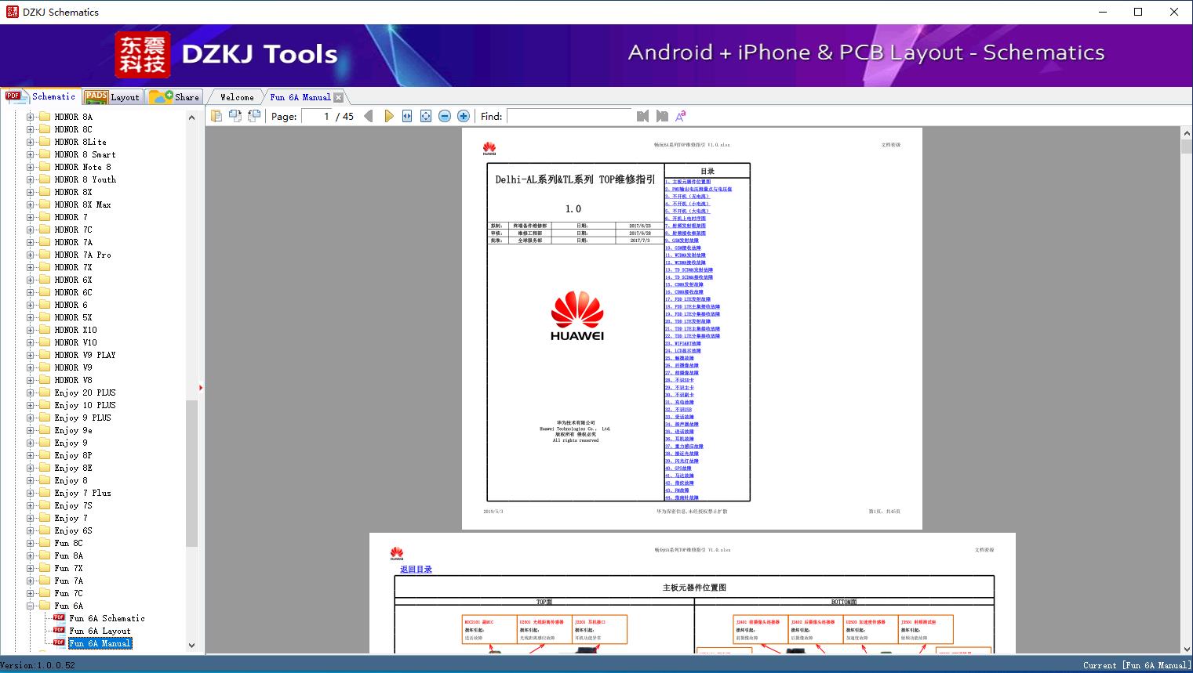Click the Enjoy 9 folder icon

pos(45,443)
